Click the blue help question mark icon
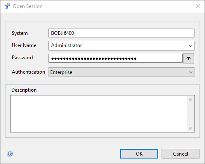The width and height of the screenshot is (205, 164). pos(10,153)
